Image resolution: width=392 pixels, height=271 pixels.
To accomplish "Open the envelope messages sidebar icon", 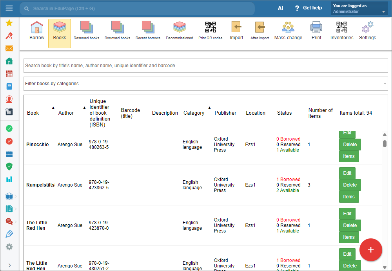I will pos(9,48).
